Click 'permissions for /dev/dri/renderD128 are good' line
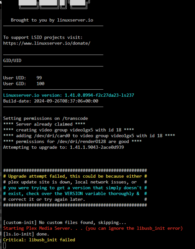 point(72,141)
